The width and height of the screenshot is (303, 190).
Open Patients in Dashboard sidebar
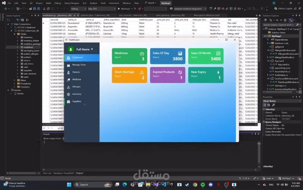click(x=82, y=72)
